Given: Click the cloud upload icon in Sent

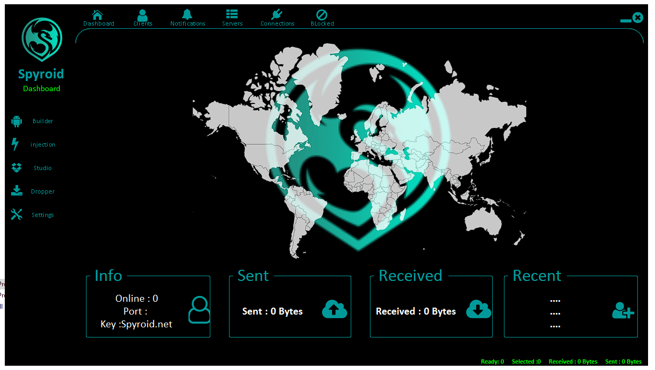Looking at the screenshot, I should pyautogui.click(x=335, y=309).
